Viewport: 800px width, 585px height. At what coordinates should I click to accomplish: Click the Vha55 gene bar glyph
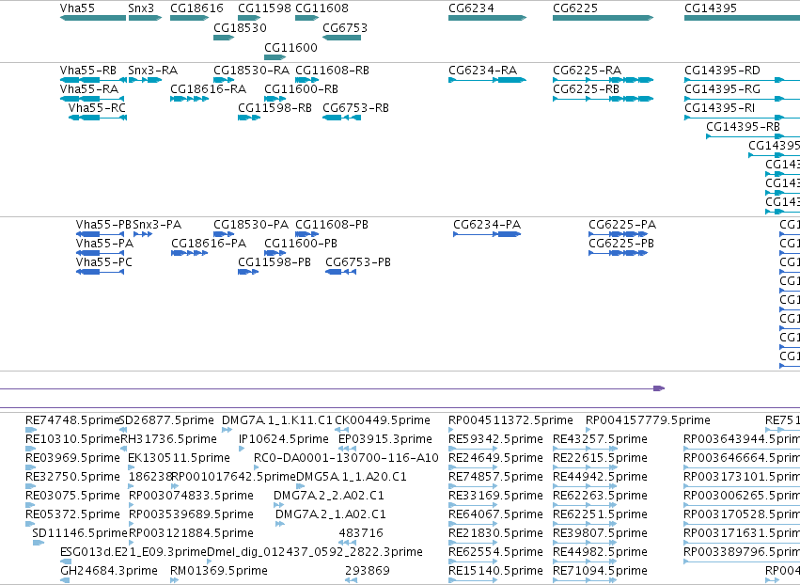tap(93, 18)
